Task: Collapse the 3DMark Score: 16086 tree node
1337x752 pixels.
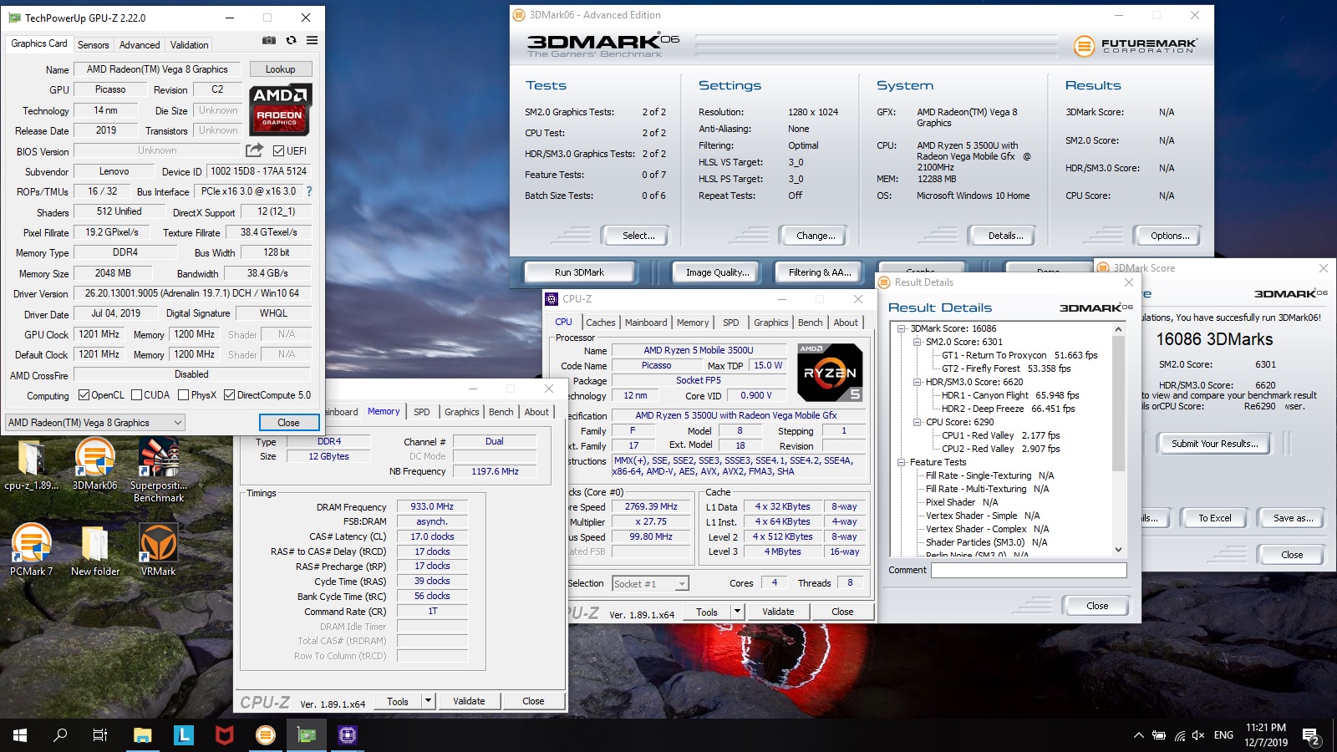Action: click(x=902, y=328)
